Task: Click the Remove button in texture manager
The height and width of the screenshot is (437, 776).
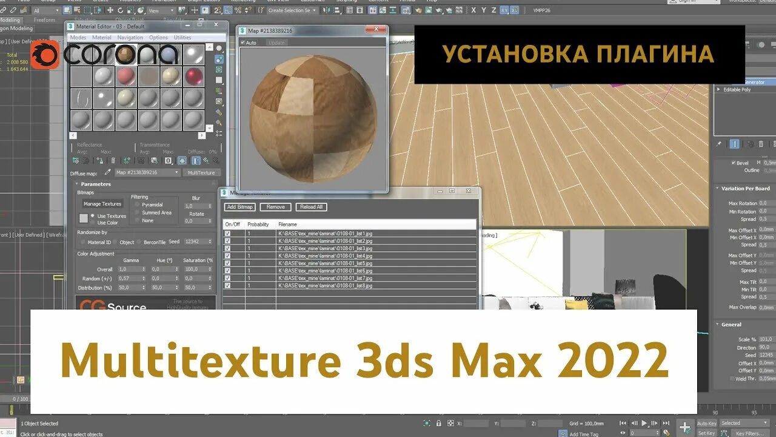Action: 275,207
